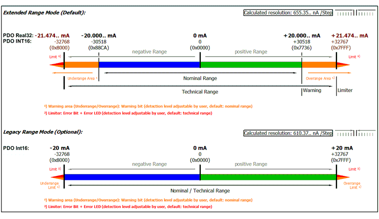Select the 'Extended Range Mode (Default):' heading

click(x=44, y=12)
